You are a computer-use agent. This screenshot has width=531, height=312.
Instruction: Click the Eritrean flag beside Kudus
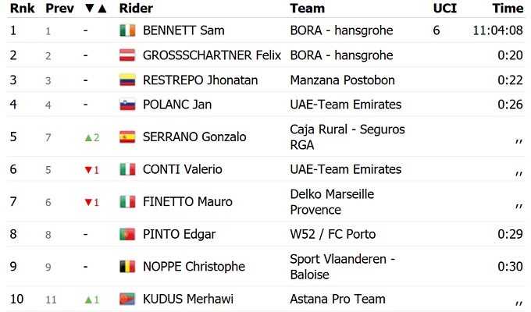127,299
